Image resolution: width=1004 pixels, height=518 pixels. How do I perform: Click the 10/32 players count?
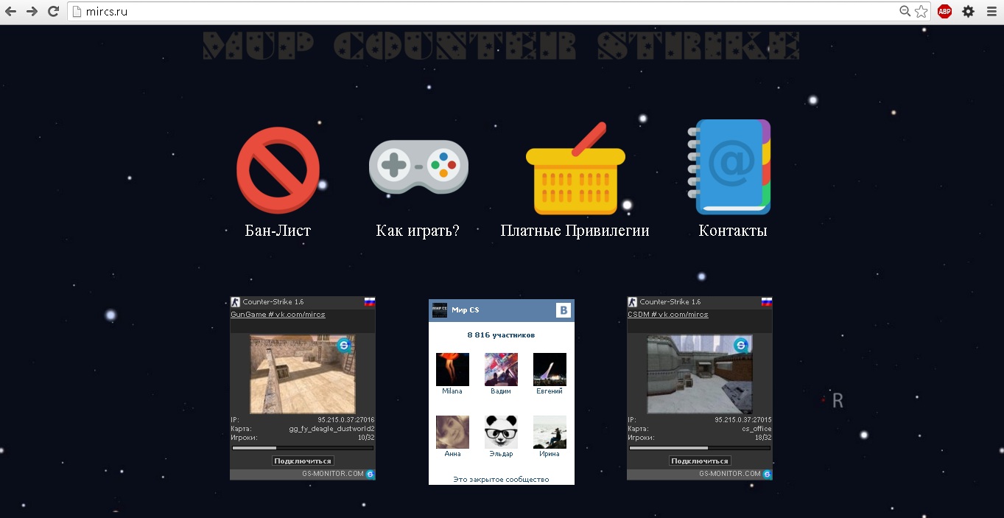pyautogui.click(x=366, y=437)
